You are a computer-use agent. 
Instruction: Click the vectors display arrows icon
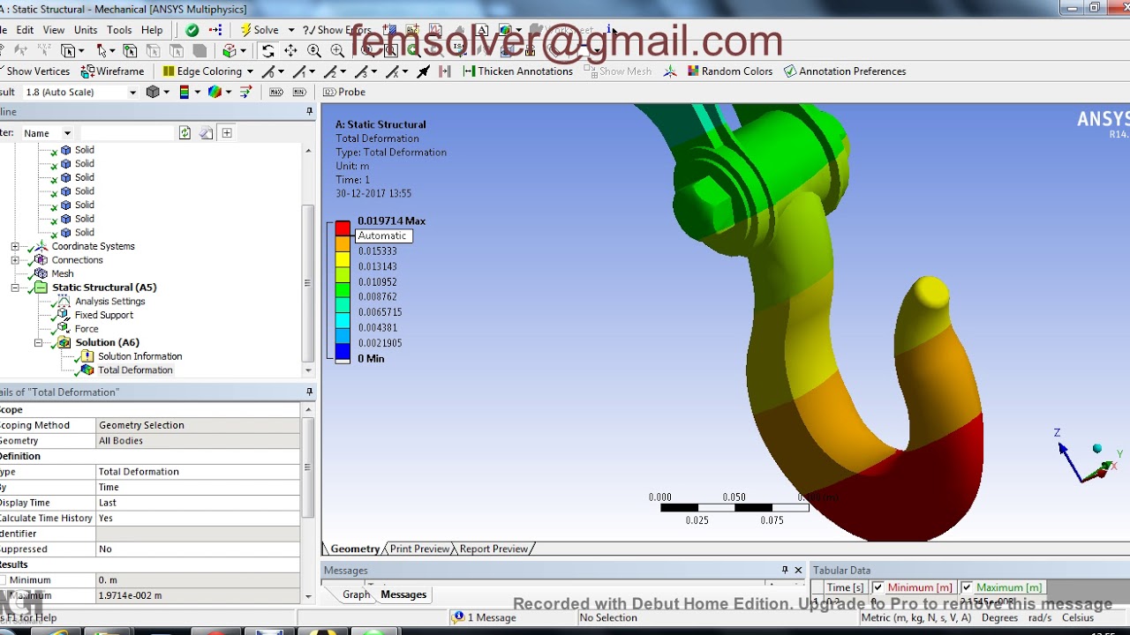[x=245, y=92]
